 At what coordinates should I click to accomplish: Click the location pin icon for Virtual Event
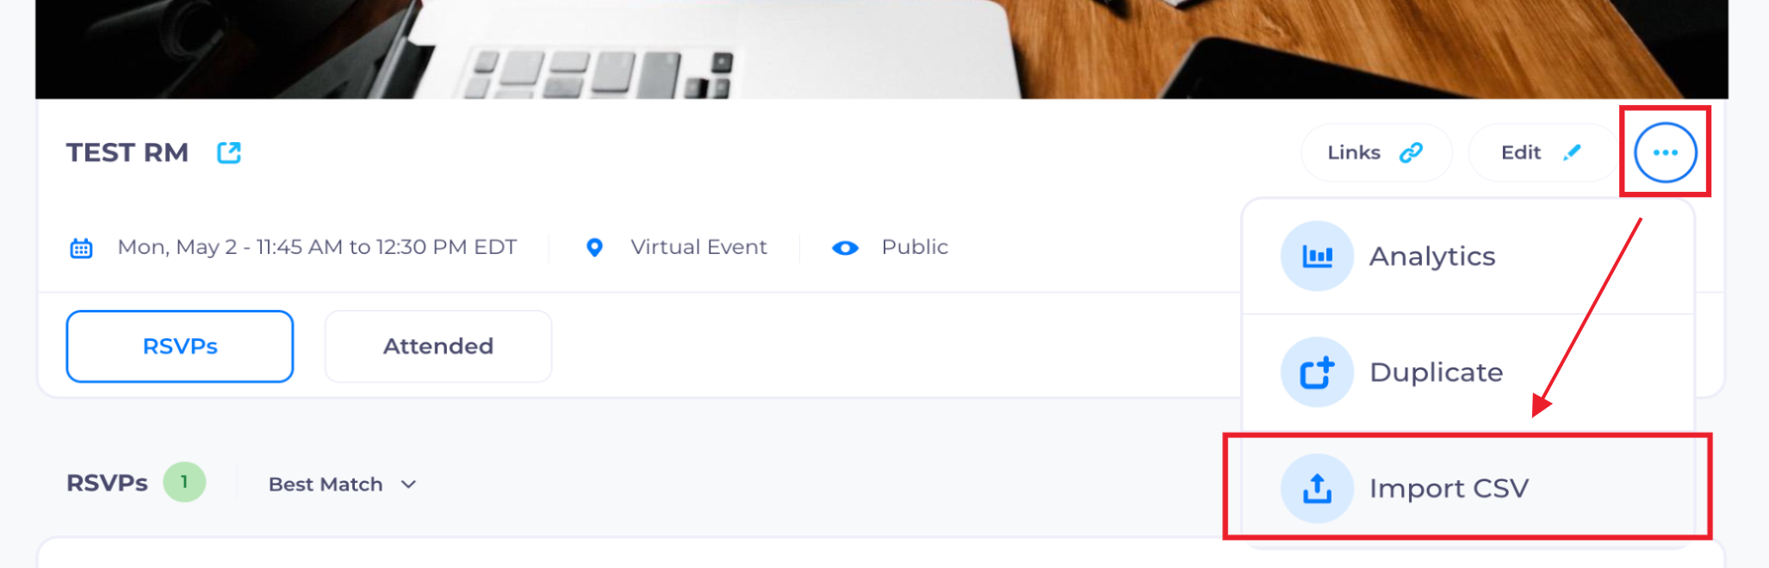594,247
